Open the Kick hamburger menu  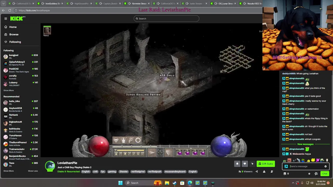(x=5, y=18)
